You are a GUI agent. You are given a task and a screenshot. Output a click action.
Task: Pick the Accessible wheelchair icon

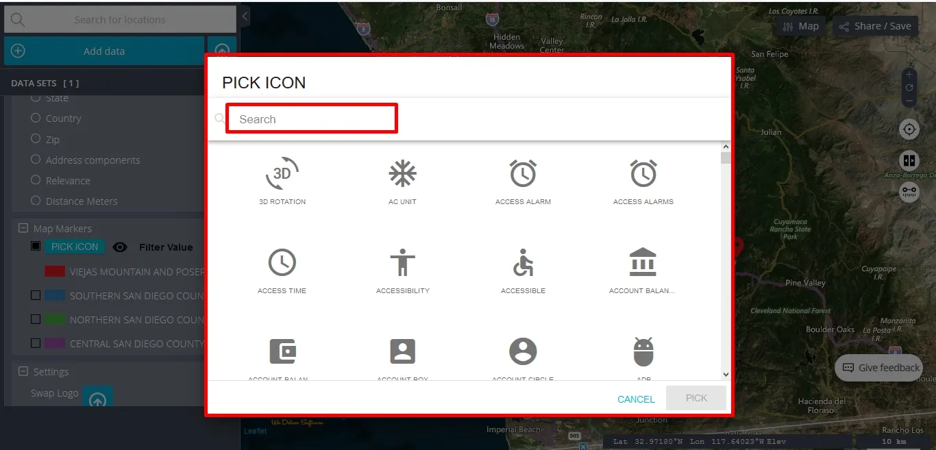(523, 263)
